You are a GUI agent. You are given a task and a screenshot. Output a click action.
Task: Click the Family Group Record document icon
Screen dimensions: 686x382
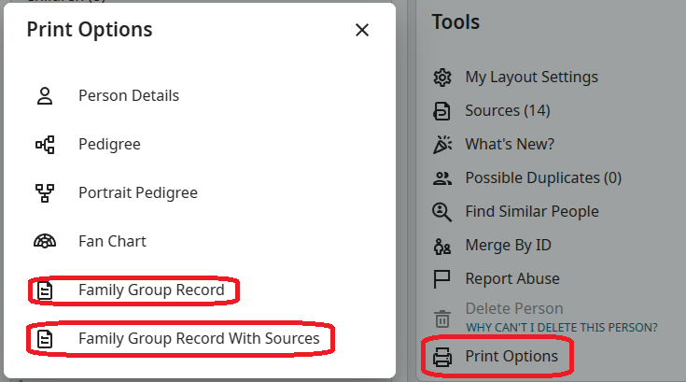[x=45, y=290]
